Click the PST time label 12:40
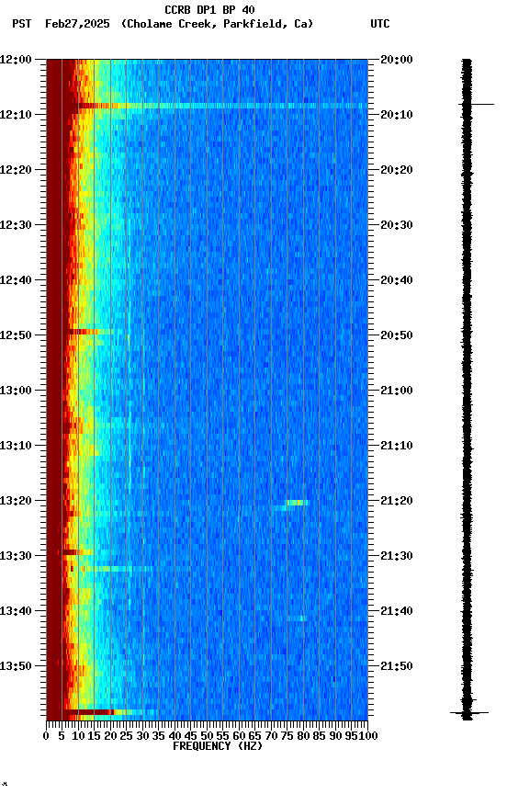 tap(16, 280)
